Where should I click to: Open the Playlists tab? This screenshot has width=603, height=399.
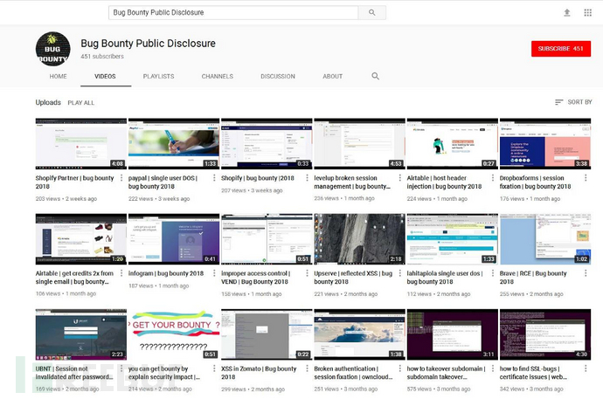[158, 77]
